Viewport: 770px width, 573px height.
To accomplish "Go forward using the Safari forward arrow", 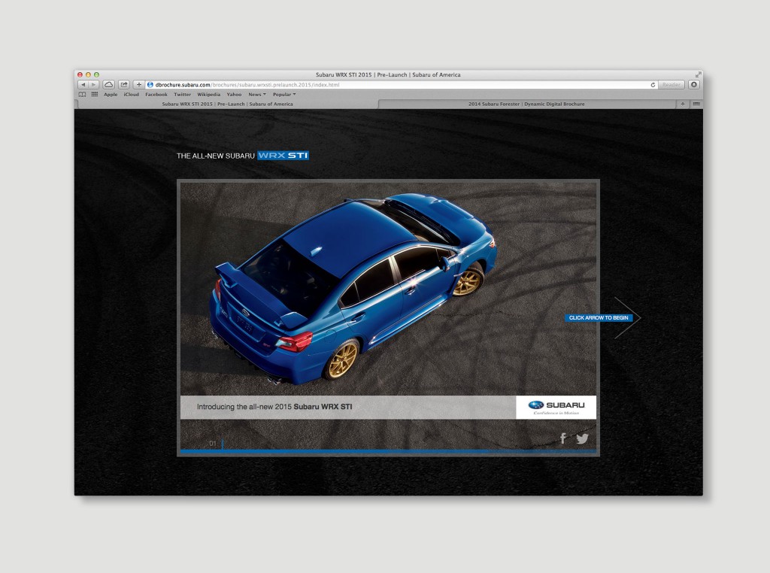I will [94, 85].
